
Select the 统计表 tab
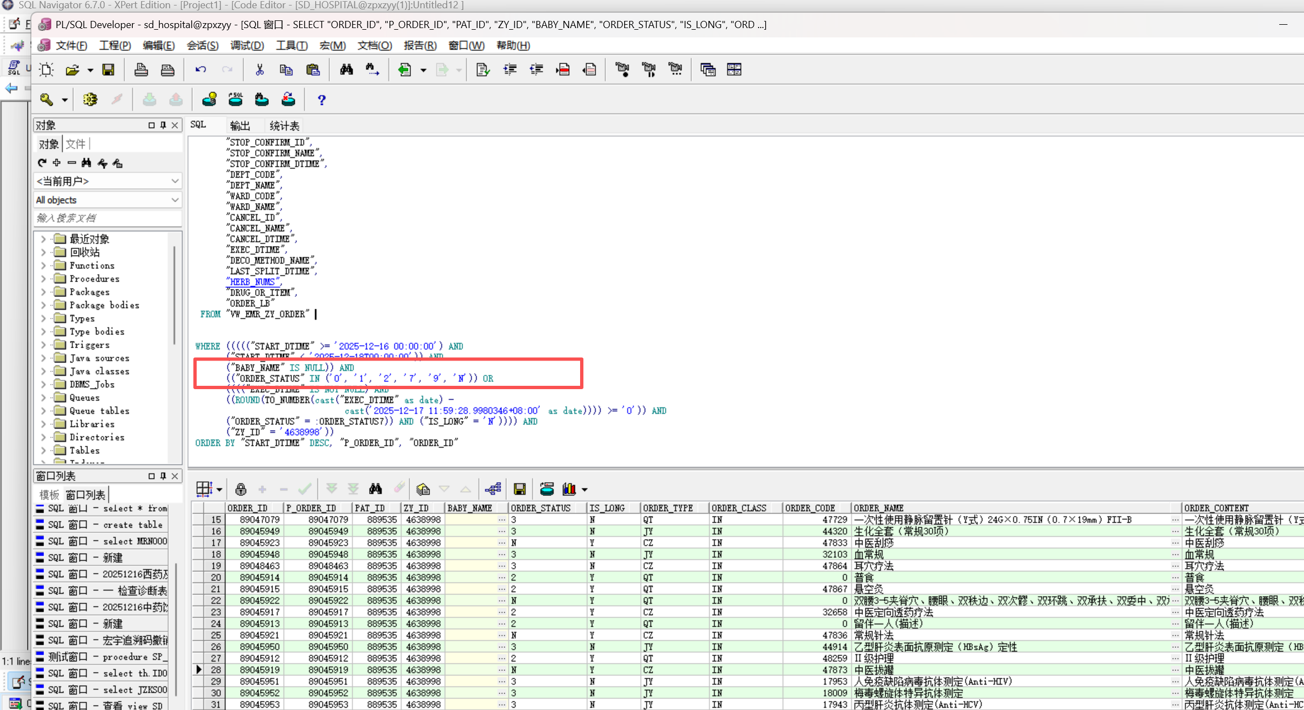(x=284, y=125)
